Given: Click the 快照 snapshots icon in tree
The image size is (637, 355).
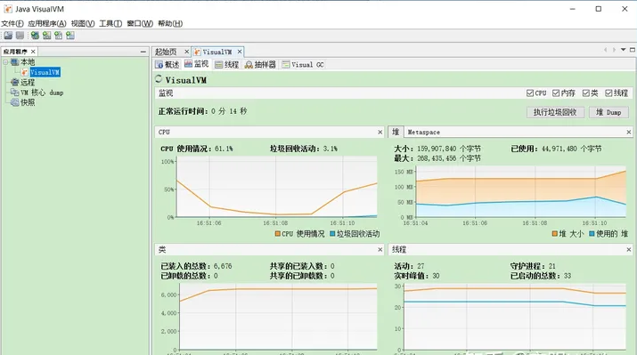Looking at the screenshot, I should point(15,102).
